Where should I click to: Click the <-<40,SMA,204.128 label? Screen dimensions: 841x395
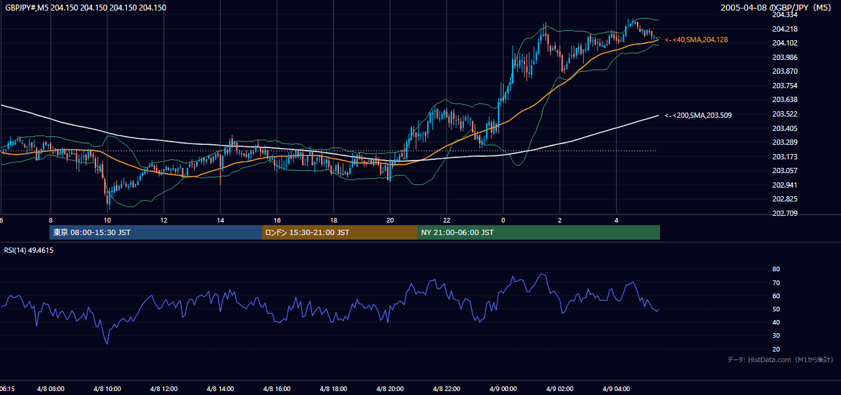click(696, 39)
